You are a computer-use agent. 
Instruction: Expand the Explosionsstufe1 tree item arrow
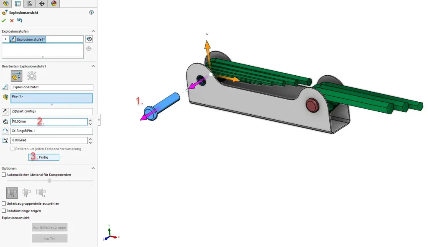(x=5, y=39)
